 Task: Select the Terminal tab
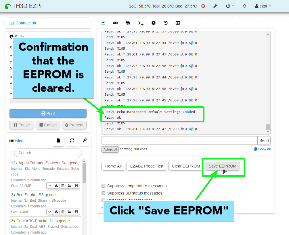(x=141, y=23)
